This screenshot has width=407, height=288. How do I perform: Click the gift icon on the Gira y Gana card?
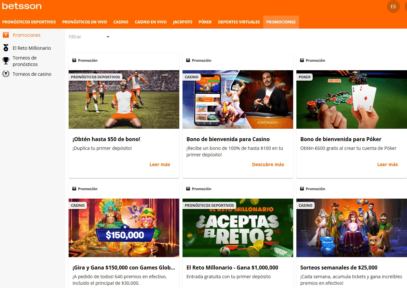pos(74,189)
